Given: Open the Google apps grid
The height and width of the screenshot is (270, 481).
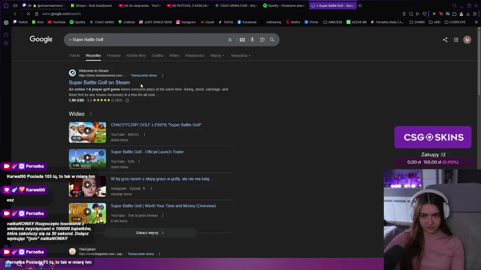Looking at the screenshot, I should pyautogui.click(x=456, y=40).
